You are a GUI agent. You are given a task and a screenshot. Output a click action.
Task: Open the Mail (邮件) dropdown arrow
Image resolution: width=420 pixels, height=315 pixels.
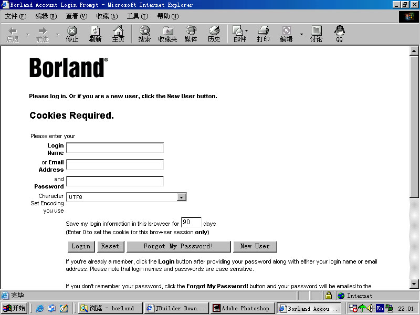247,31
